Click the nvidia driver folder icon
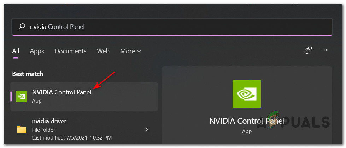 [22, 129]
